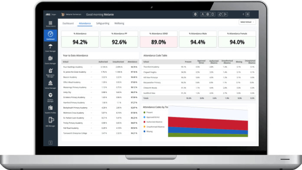Image resolution: width=302 pixels, height=170 pixels.
Task: Switch to the Attendance tab
Action: 85,23
